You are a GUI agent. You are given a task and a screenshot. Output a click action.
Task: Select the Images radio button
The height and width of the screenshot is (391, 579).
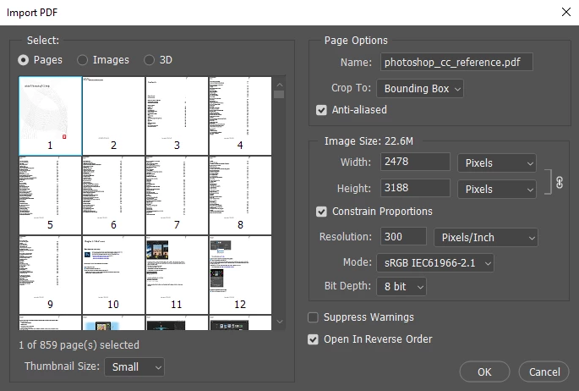pos(82,60)
